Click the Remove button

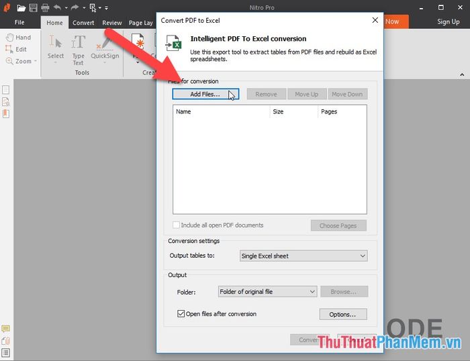[x=266, y=94]
